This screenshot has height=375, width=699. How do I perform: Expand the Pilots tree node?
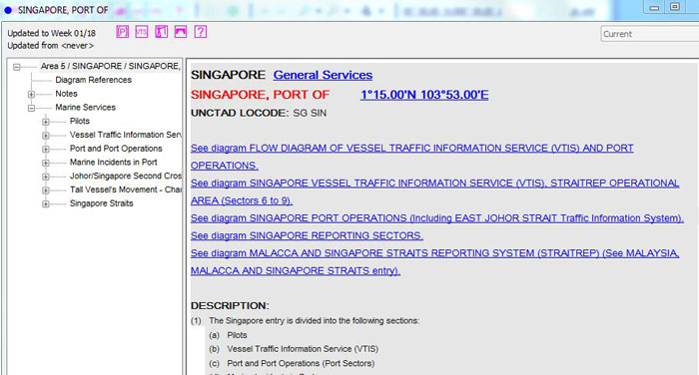(x=46, y=122)
